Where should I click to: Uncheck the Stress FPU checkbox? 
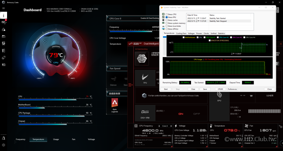pos(167,17)
